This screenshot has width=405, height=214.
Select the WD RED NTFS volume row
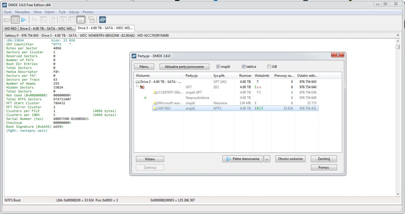[x=235, y=108]
